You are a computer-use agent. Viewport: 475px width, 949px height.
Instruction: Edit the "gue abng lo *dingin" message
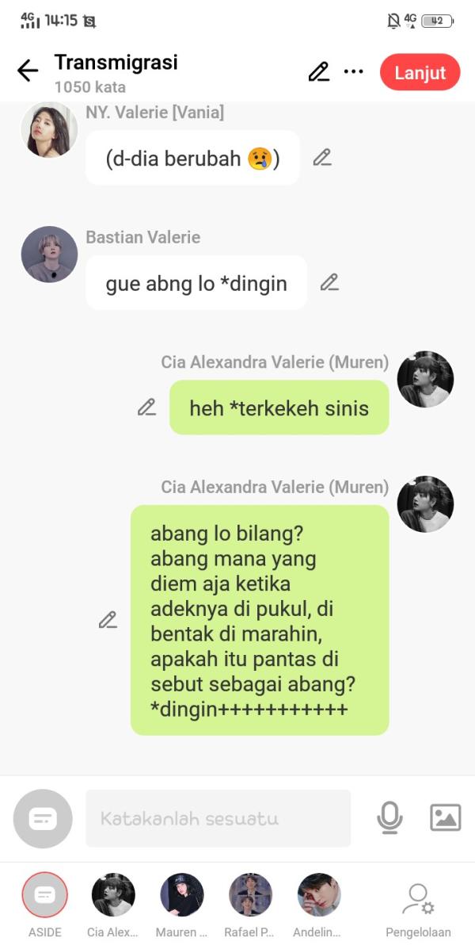329,282
